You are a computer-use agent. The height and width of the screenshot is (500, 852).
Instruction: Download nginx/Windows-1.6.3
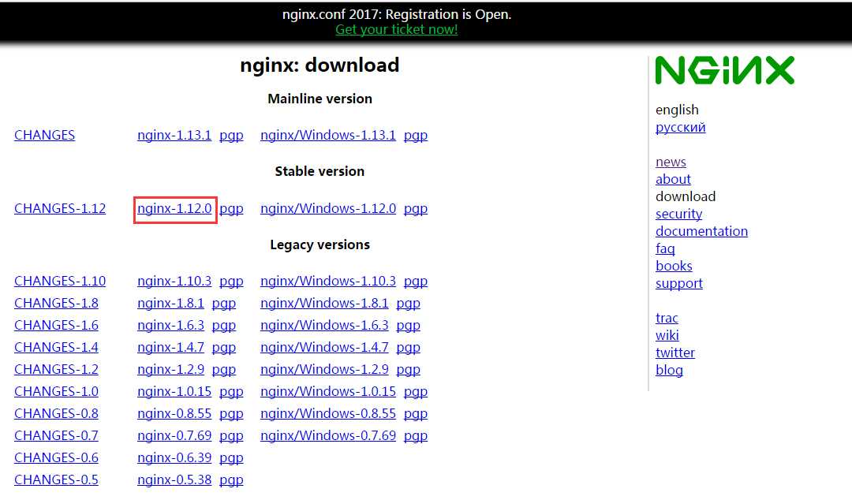(324, 325)
